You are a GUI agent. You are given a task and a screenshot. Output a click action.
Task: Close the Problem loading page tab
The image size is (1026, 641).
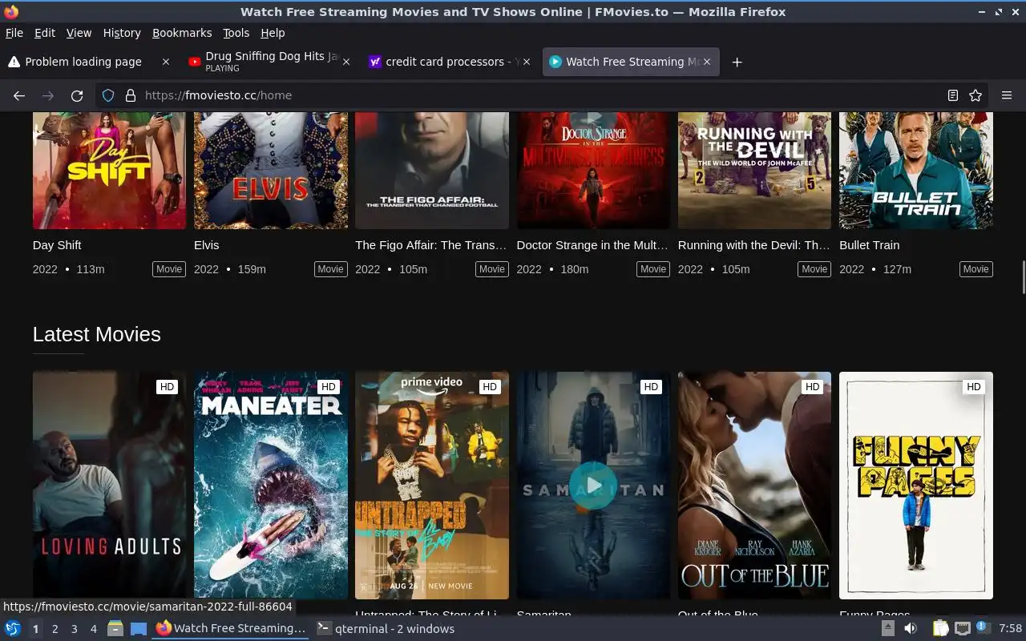click(x=166, y=62)
